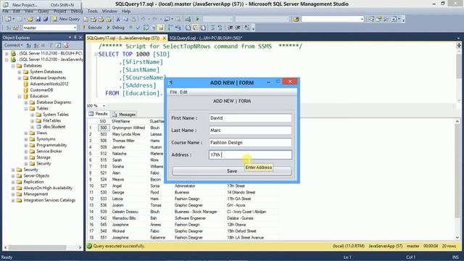
Task: Open Edit menu in ADD NEW FORM dialog
Action: pos(183,92)
